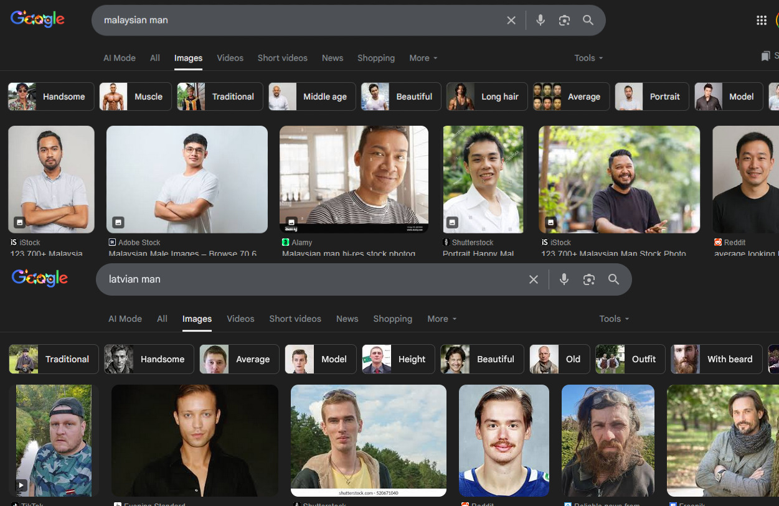
Task: Filter Malaysian results by Long hair chip
Action: pyautogui.click(x=487, y=96)
